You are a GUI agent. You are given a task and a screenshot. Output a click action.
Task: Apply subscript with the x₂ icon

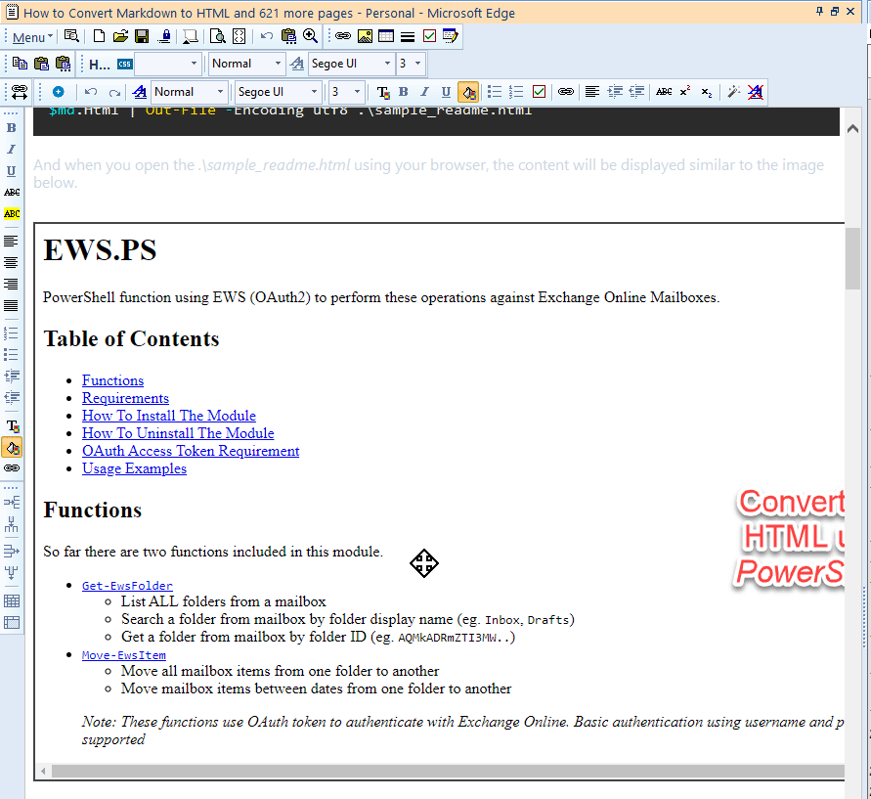(x=707, y=92)
